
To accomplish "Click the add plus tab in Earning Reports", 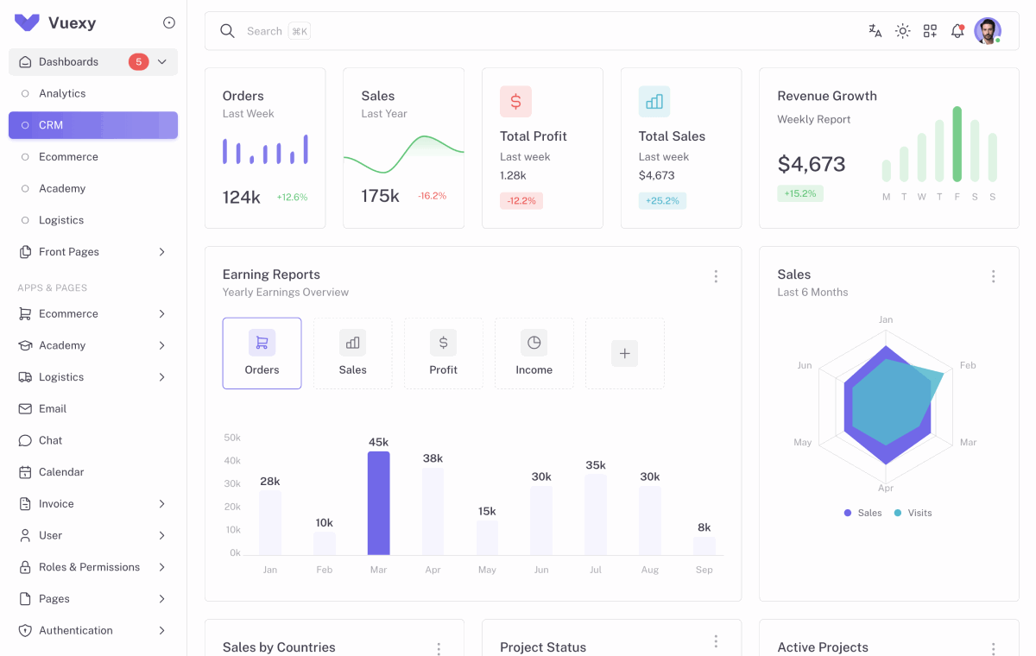I will (624, 353).
